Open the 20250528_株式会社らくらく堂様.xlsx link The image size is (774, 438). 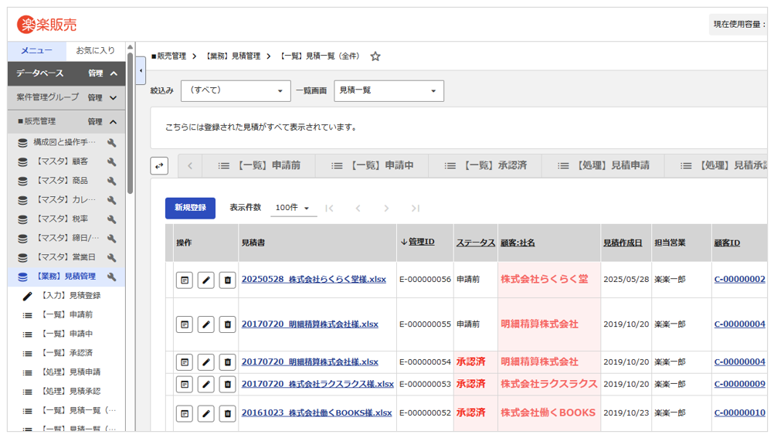[x=314, y=280]
